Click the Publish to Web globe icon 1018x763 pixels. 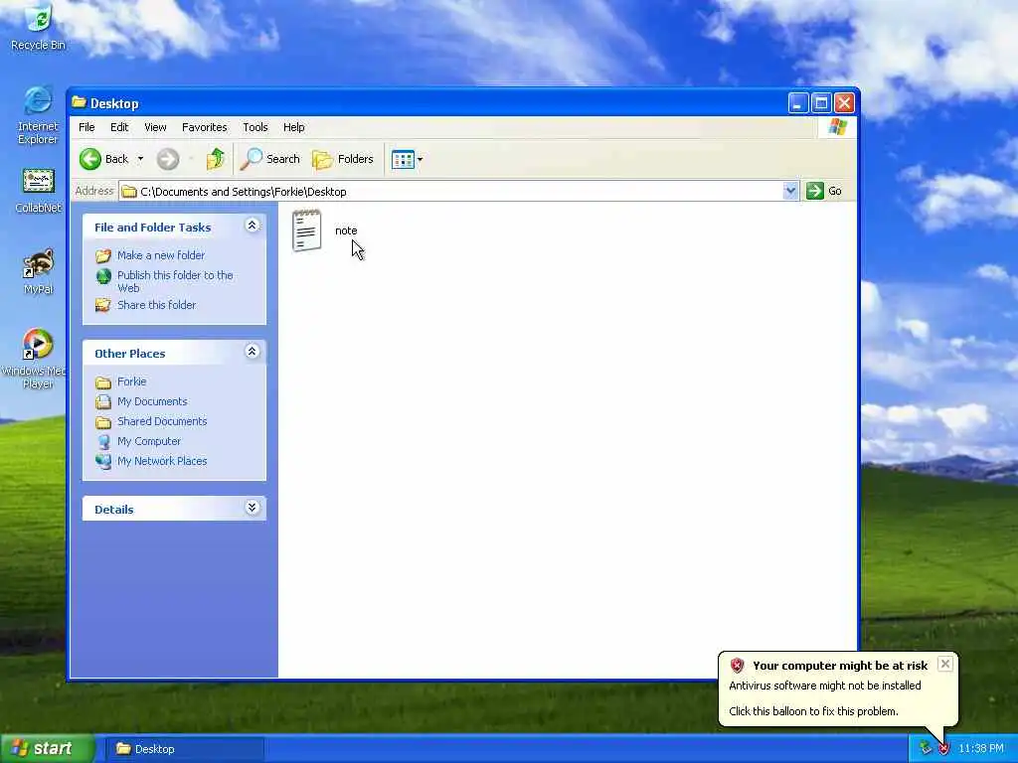[103, 276]
